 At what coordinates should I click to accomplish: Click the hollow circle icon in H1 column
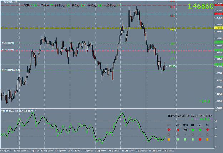pyautogui.click(x=193, y=134)
